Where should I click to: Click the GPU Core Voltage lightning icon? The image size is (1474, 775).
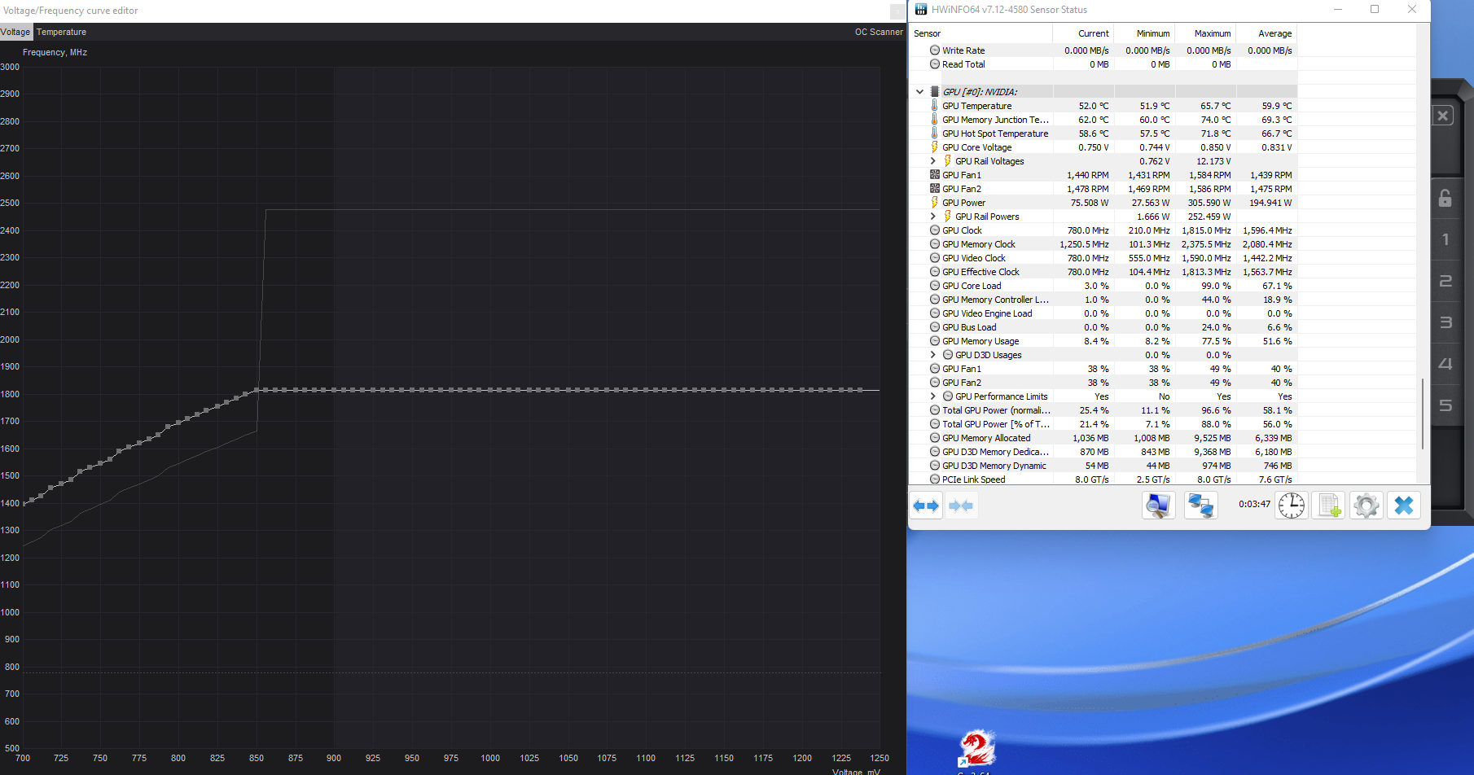935,147
